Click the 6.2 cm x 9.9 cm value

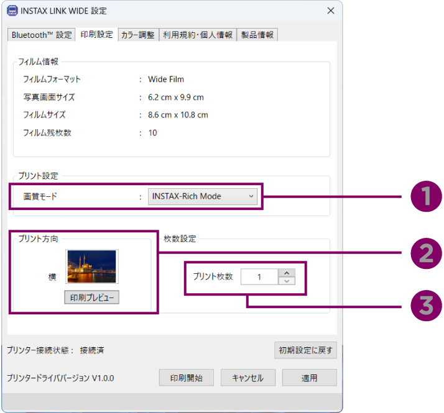(176, 98)
